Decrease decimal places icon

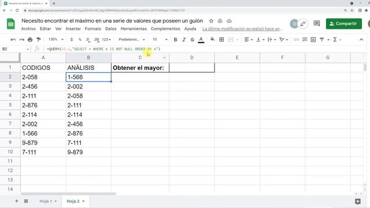click(88, 40)
